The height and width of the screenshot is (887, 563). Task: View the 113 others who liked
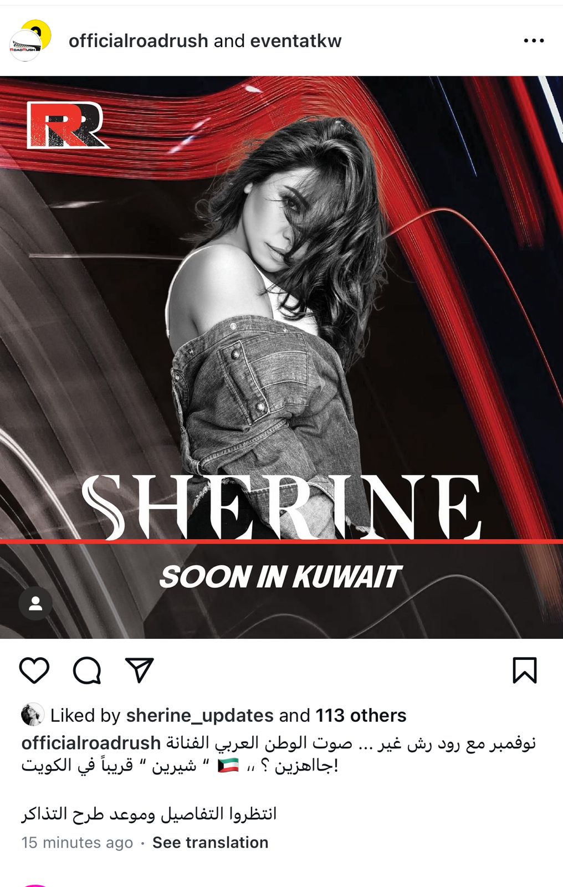(361, 715)
